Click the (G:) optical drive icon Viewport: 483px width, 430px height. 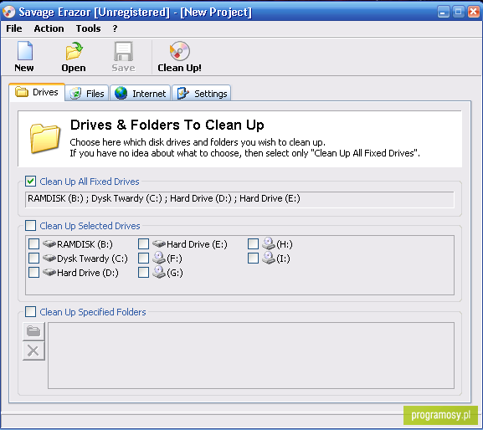pyautogui.click(x=159, y=272)
